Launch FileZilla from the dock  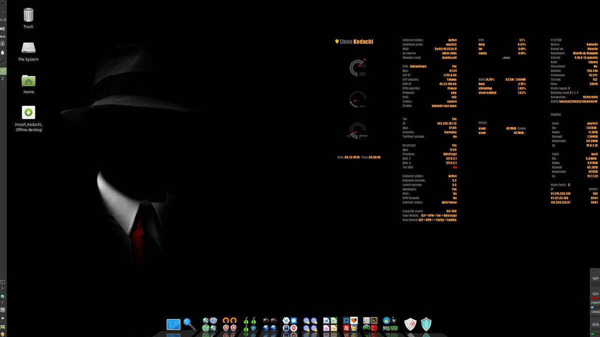coord(345,328)
